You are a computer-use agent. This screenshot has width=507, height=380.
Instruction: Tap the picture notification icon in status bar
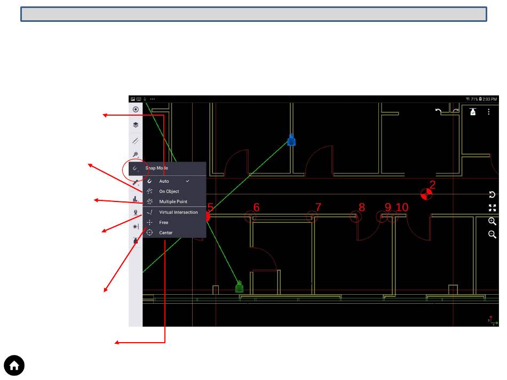pos(132,99)
